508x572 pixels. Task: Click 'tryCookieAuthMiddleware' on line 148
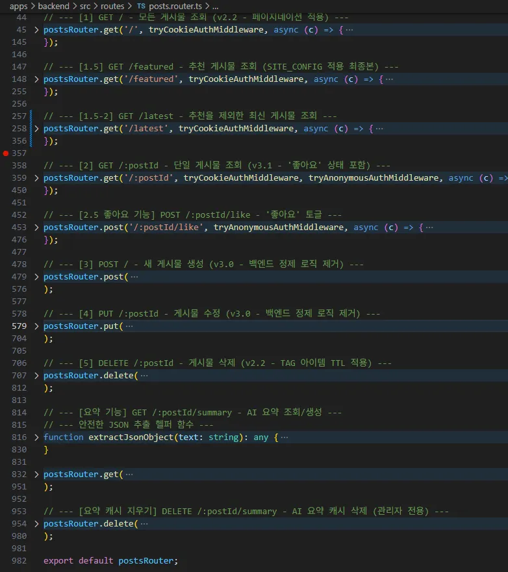[x=246, y=79]
